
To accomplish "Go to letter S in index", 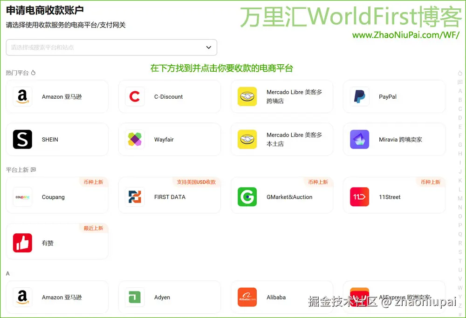I will (460, 252).
